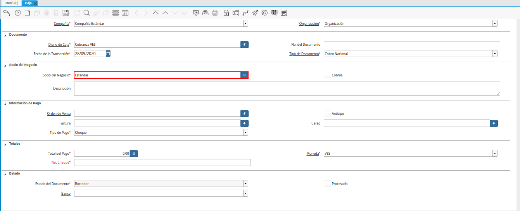
Task: Create a new record with blank page icon
Action: tap(27, 13)
